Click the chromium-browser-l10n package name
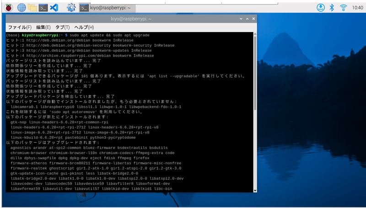This screenshot has width=366, height=208. pos(73,153)
